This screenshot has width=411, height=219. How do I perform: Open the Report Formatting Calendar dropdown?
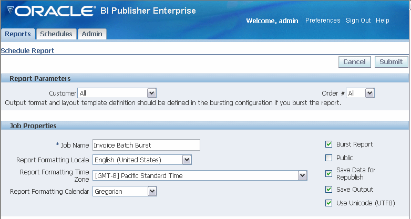coord(125,191)
